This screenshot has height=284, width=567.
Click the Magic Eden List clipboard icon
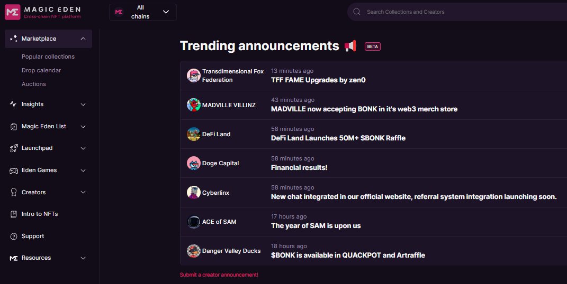[x=14, y=127]
